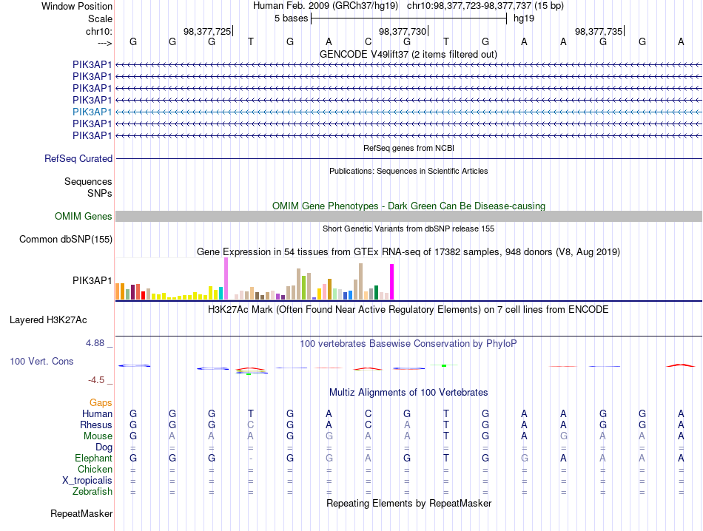This screenshot has height=531, width=703.
Task: Select the gray OMIM Genes bar
Action: coord(408,217)
